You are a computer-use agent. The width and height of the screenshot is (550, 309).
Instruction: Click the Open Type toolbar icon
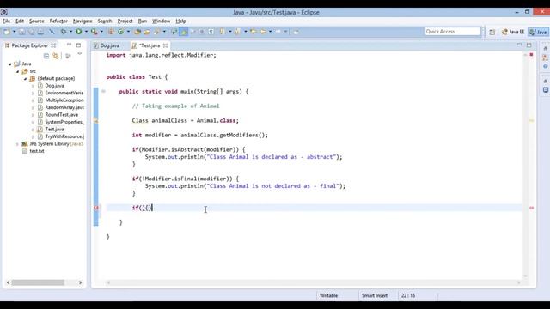click(137, 32)
